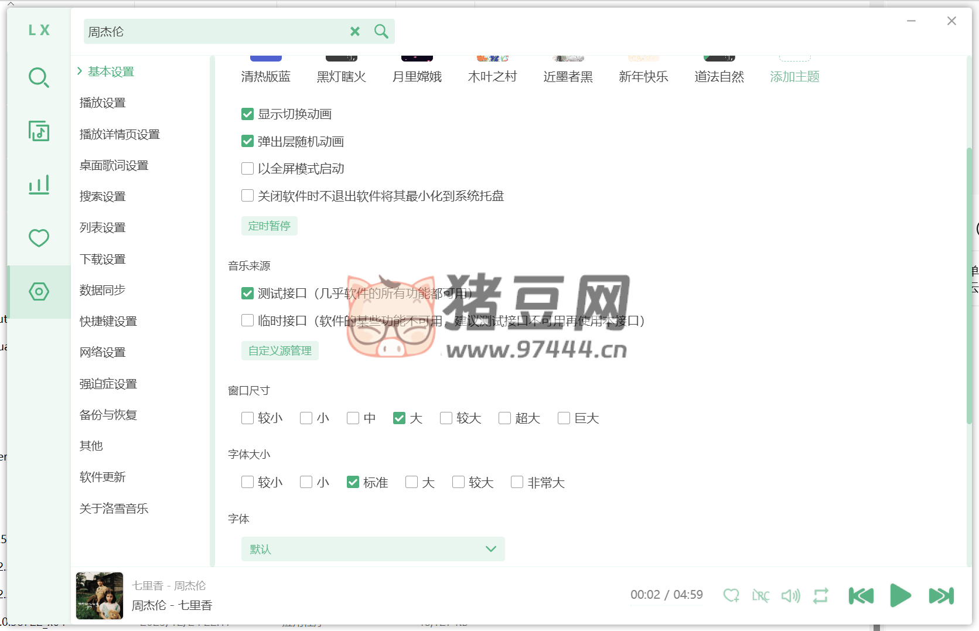Open the search page in the sidebar
This screenshot has height=631, width=979.
[39, 77]
